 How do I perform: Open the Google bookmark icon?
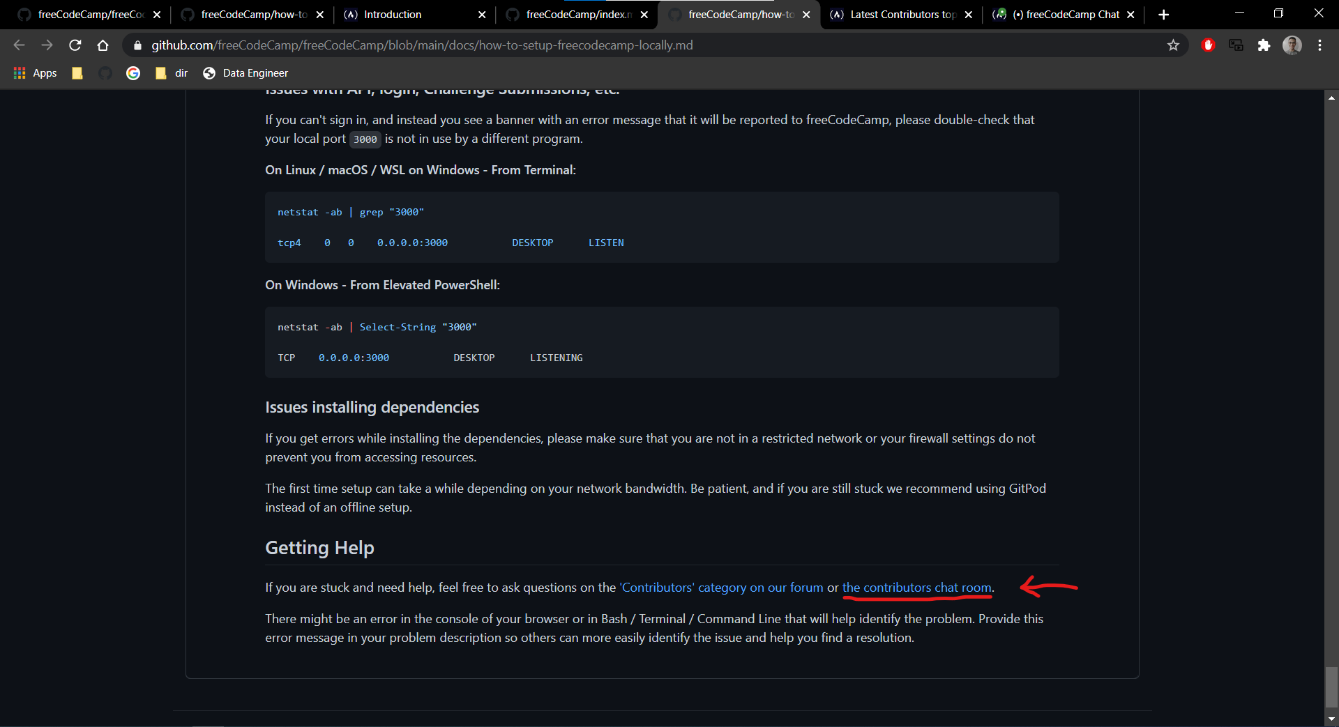[133, 73]
